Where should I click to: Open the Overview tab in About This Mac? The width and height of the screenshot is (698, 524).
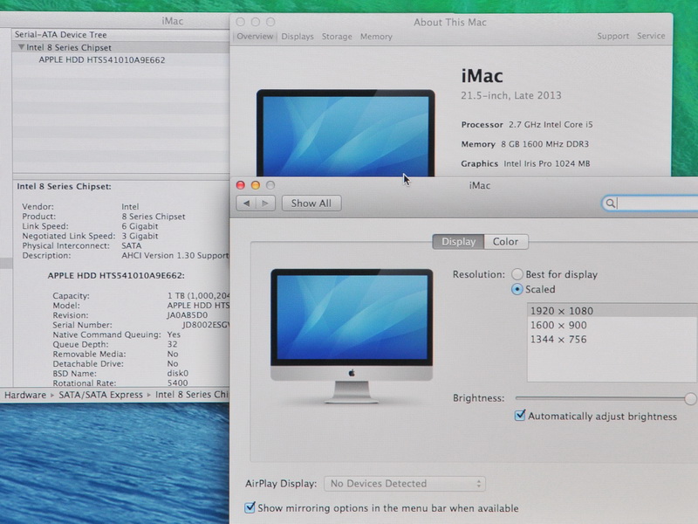tap(255, 37)
